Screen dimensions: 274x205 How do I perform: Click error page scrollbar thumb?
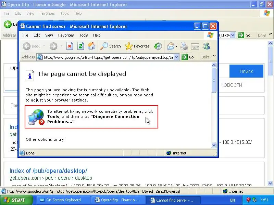pyautogui.click(x=214, y=80)
